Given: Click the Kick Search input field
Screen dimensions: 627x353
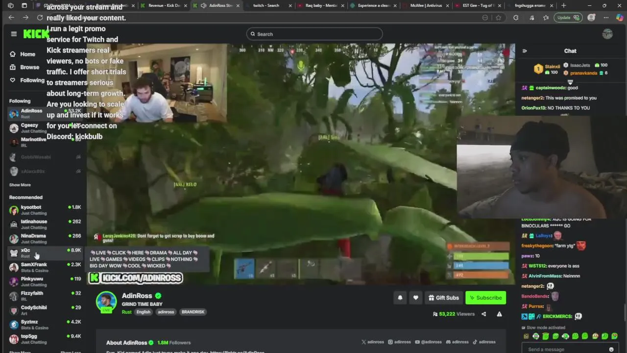Looking at the screenshot, I should [x=314, y=34].
